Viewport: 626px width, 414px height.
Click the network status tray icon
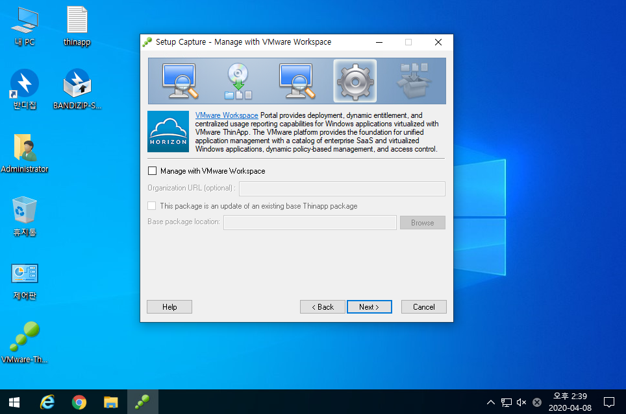(507, 402)
